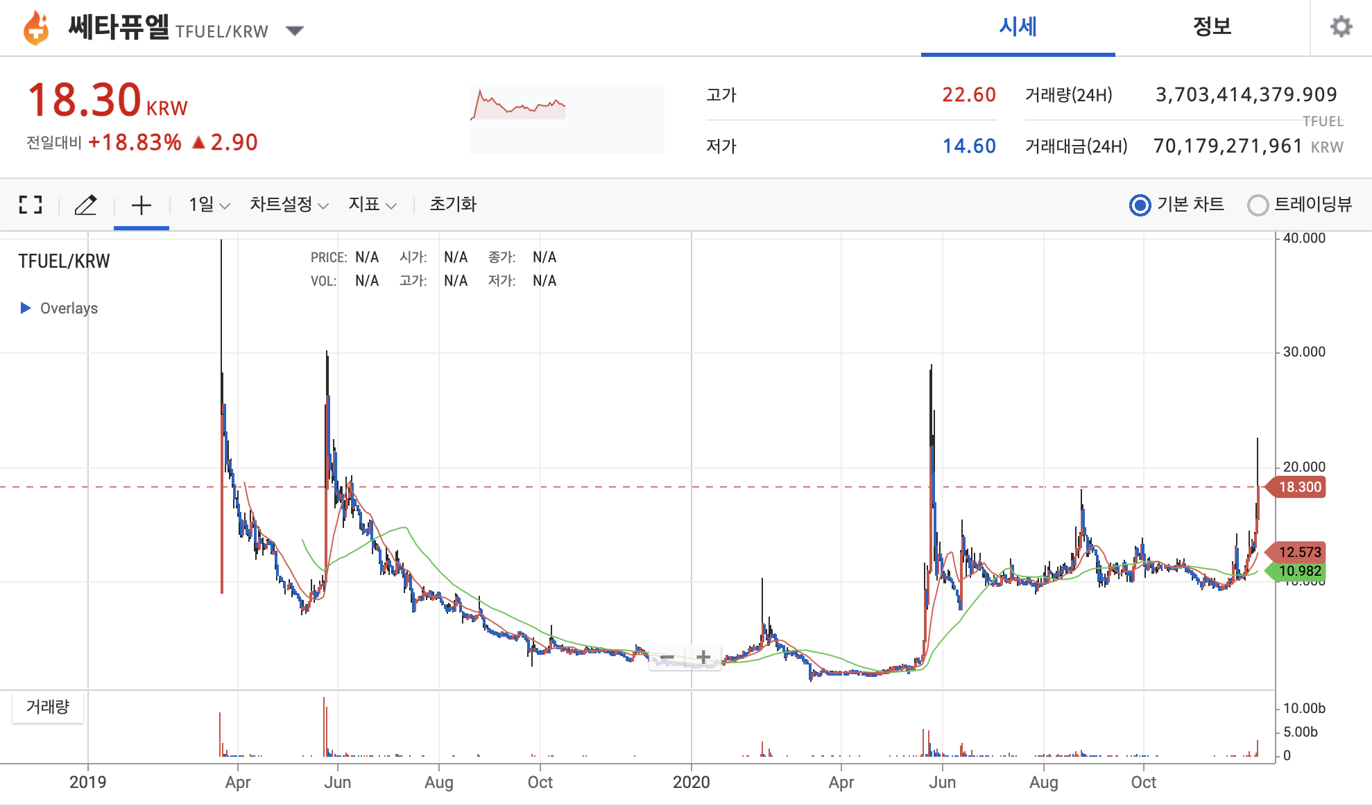Expand the Overlays triangle
The image size is (1372, 806).
[x=26, y=308]
